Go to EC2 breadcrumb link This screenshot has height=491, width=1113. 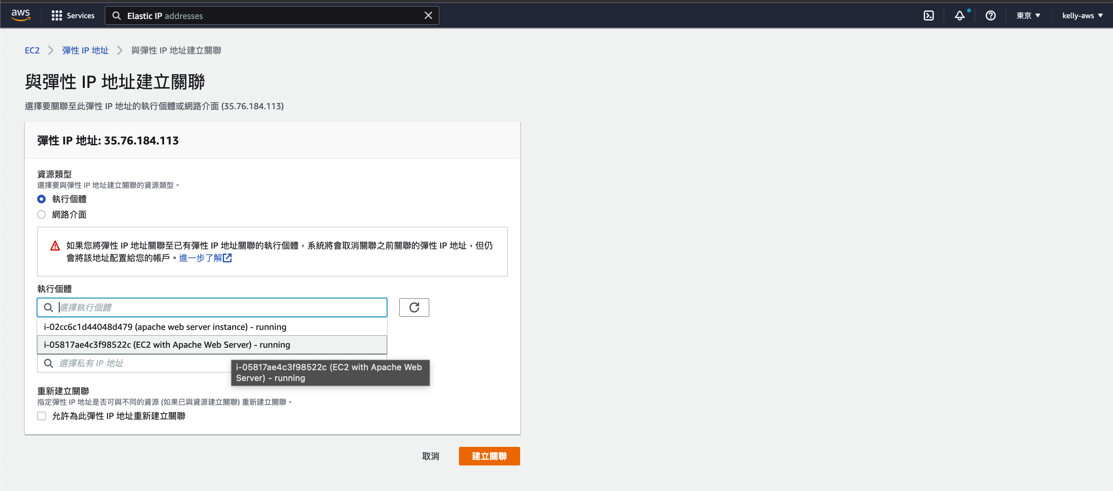pyautogui.click(x=32, y=50)
